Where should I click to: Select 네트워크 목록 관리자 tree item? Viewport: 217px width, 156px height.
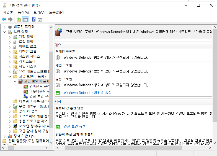(34, 101)
